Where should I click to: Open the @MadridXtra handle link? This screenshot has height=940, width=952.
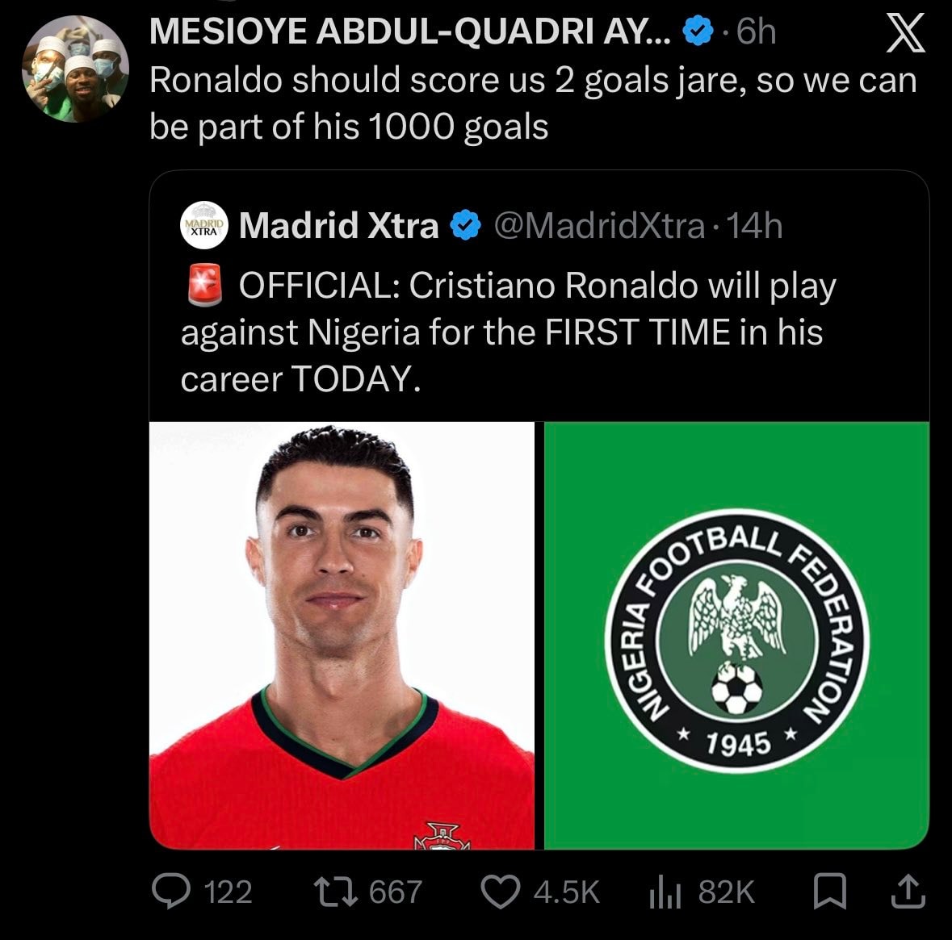pos(600,226)
